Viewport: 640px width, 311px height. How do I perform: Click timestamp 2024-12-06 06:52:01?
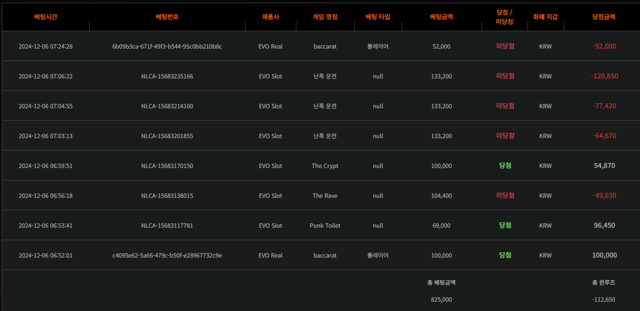tap(46, 255)
